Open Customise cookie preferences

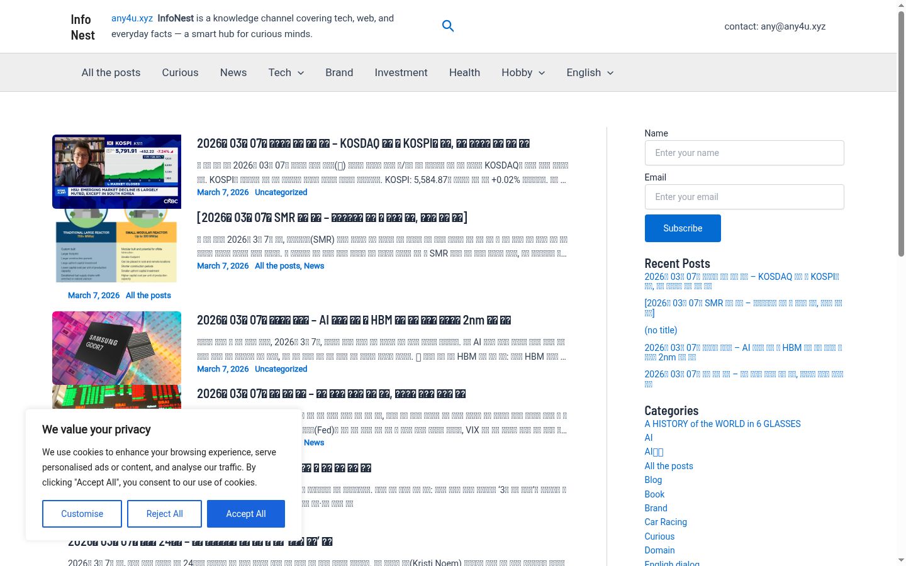[x=82, y=514]
